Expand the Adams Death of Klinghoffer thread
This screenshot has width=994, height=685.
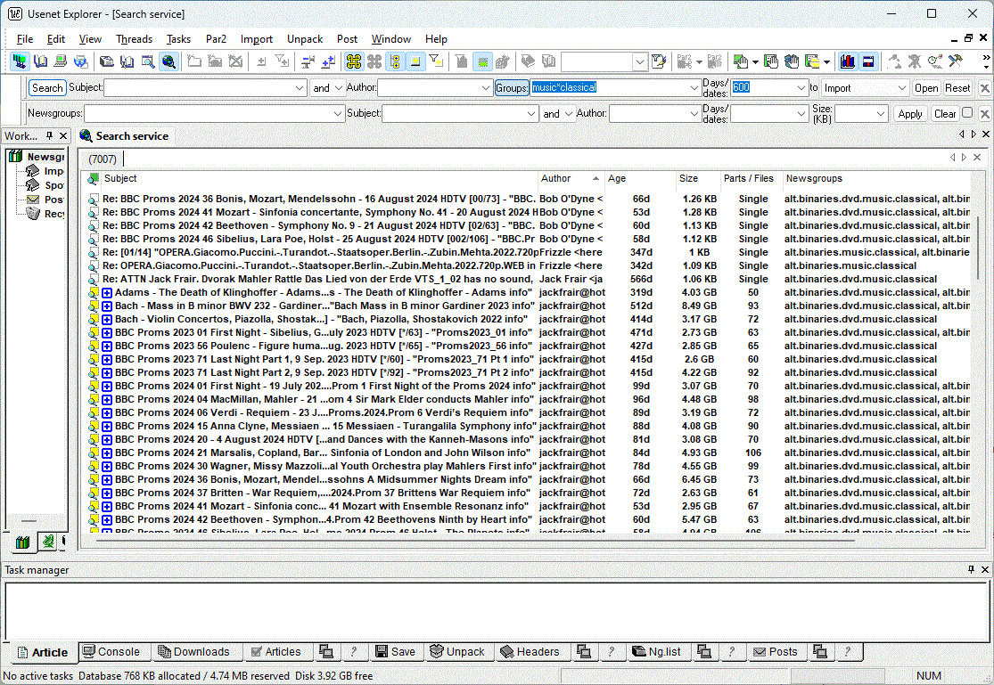click(x=107, y=293)
